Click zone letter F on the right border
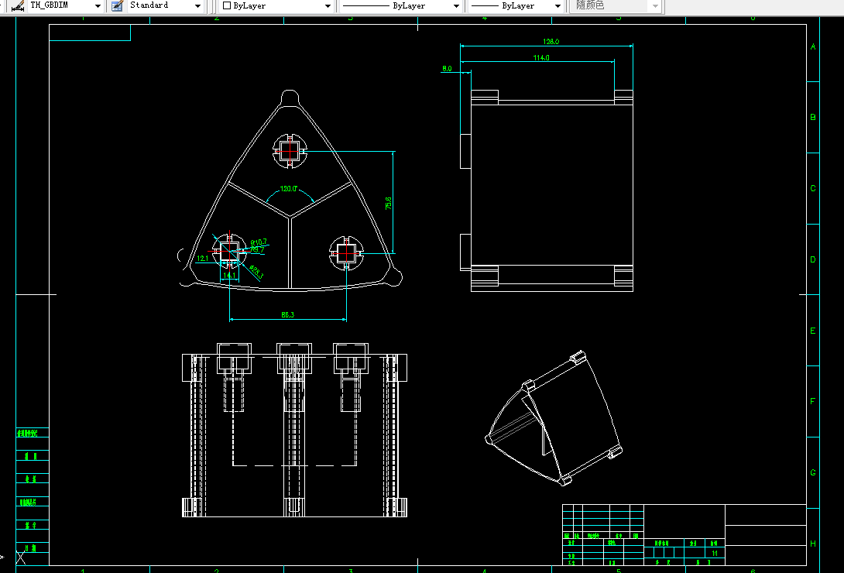 pyautogui.click(x=813, y=401)
